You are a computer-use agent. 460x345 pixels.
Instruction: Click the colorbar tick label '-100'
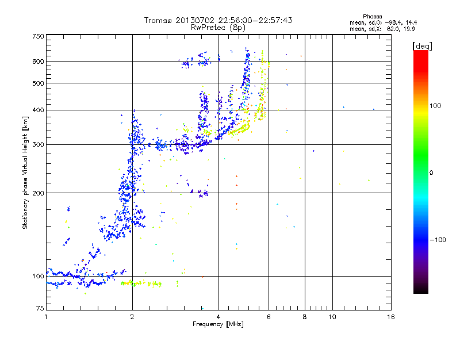point(438,240)
